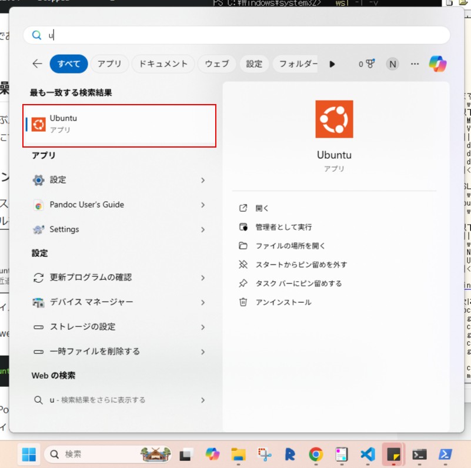
Task: Switch to the フォルダー filter tab
Action: [296, 63]
